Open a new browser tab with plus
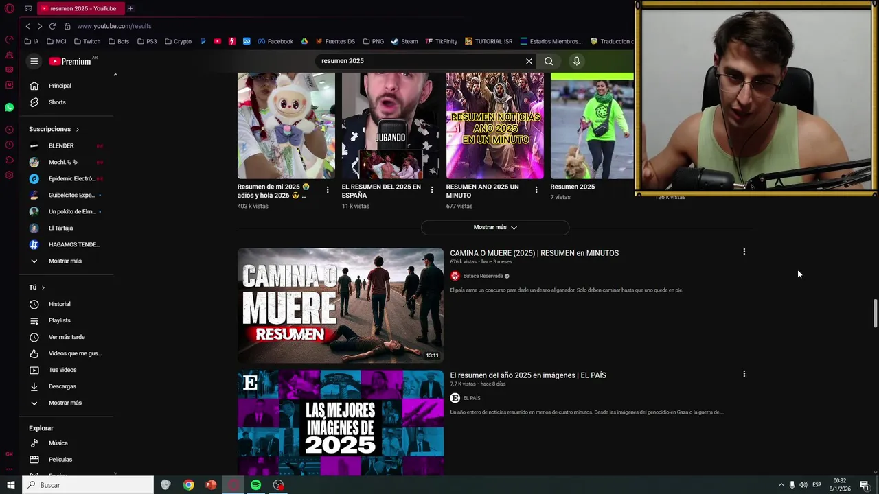Viewport: 879px width, 494px height. (x=130, y=8)
